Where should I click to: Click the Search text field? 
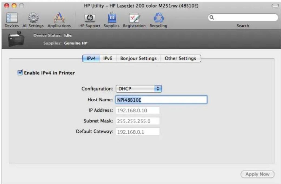[243, 17]
